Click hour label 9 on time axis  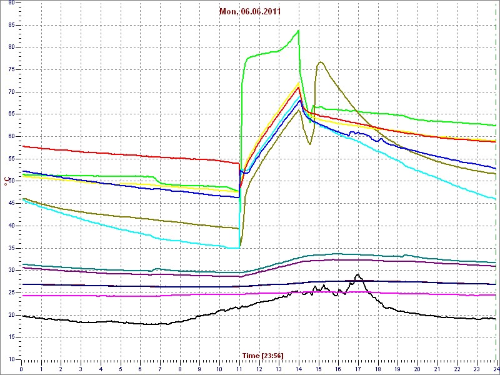pyautogui.click(x=199, y=368)
